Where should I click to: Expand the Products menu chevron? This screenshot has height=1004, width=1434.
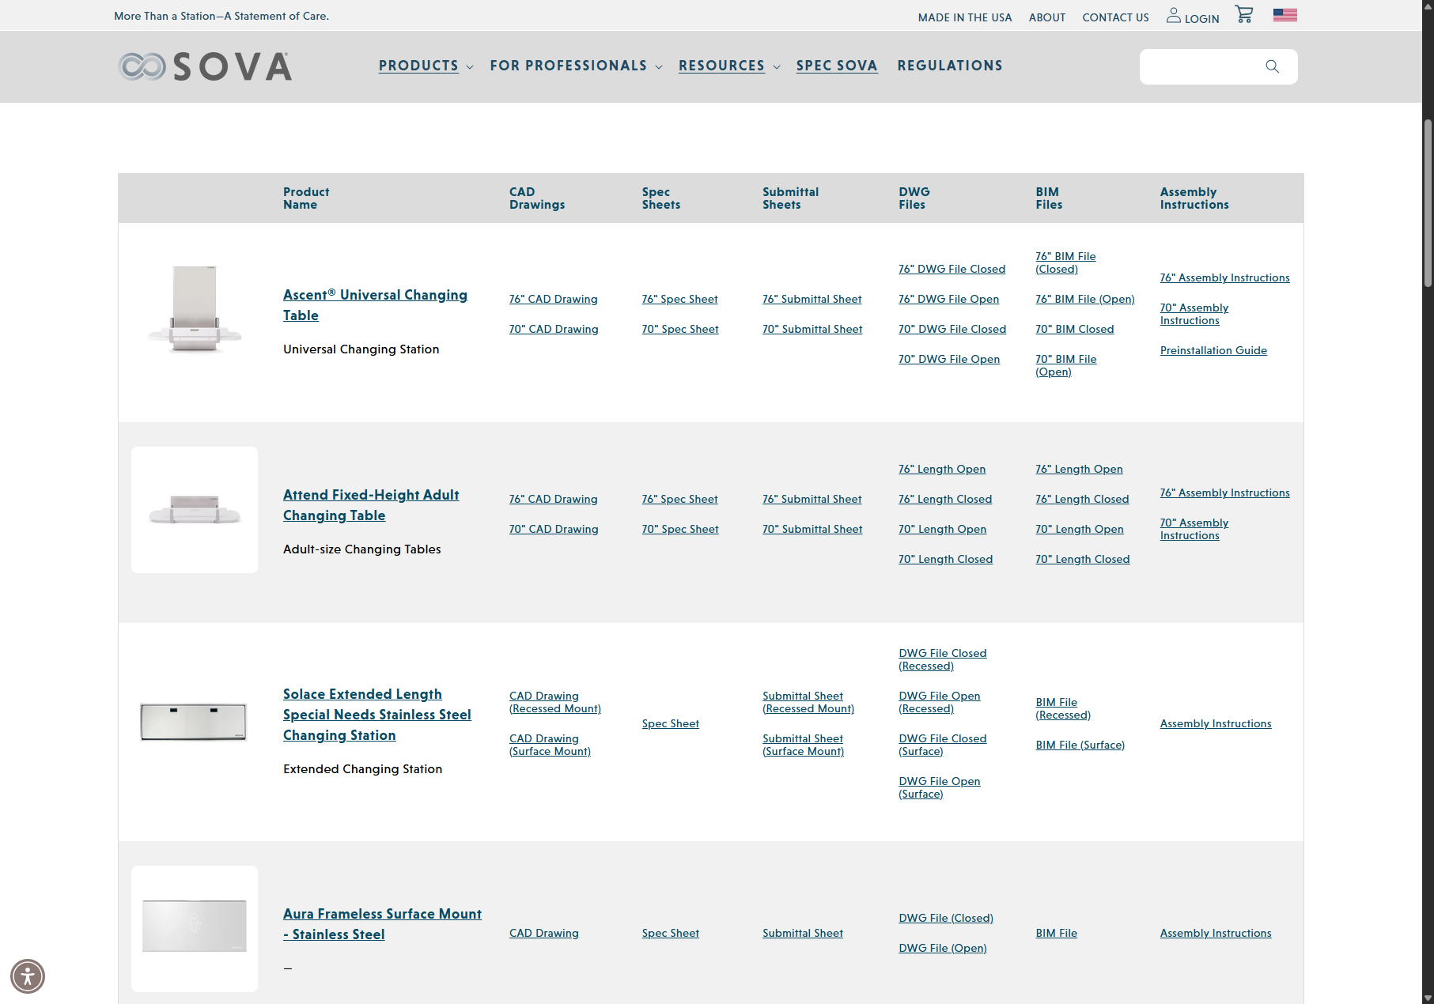pos(470,67)
